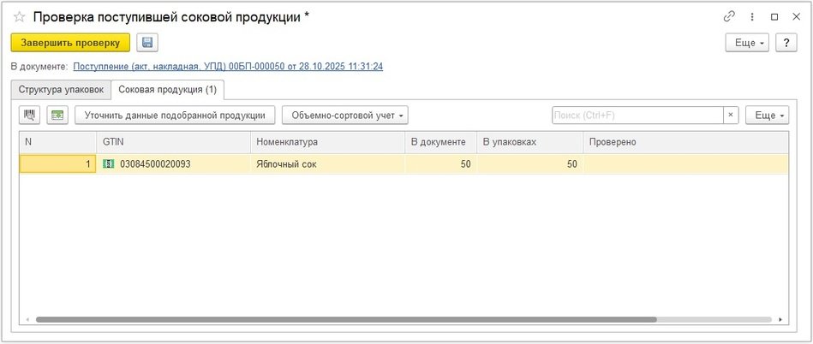Click into the Поиск search field

[636, 116]
